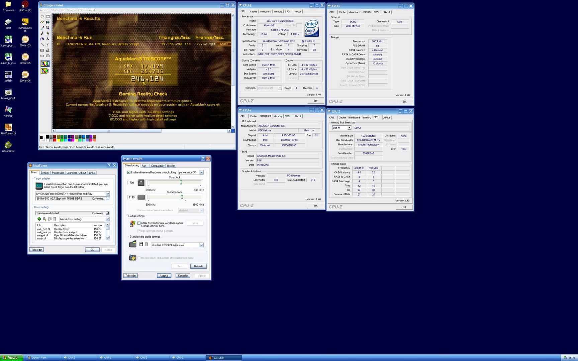Screen dimensions: 578x361
Task: Click the magnifier icon in RivaTuner driver settings
Action: click(44, 219)
